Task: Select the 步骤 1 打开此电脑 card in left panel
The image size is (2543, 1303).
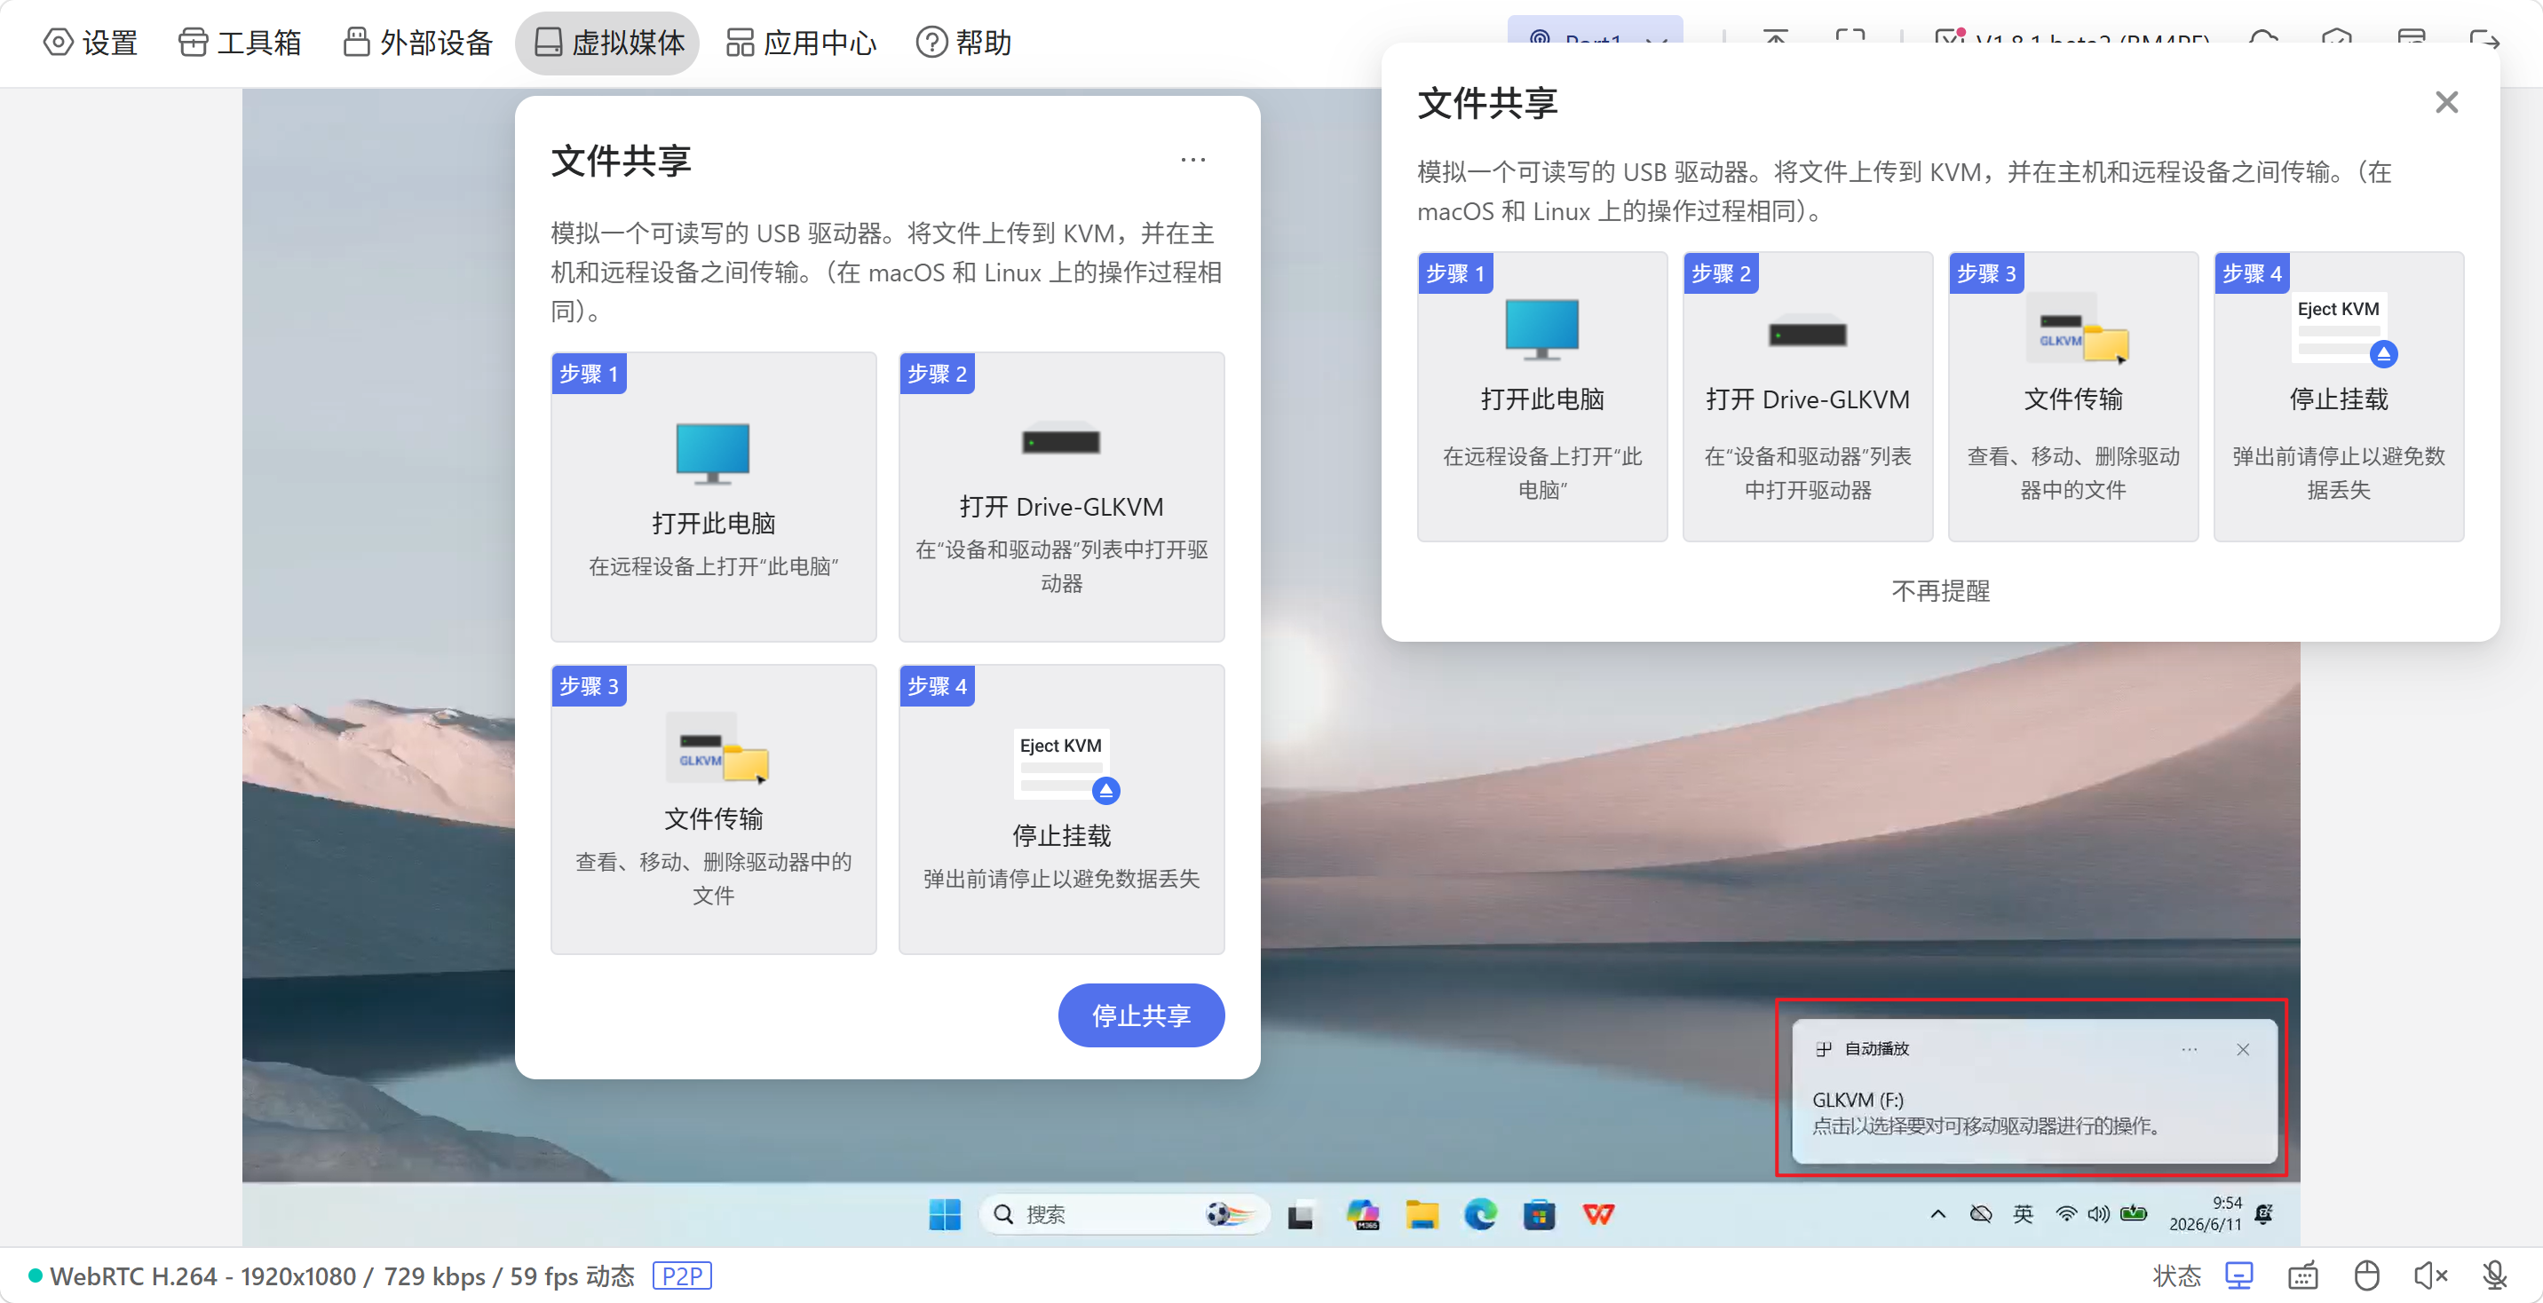Action: [x=713, y=496]
